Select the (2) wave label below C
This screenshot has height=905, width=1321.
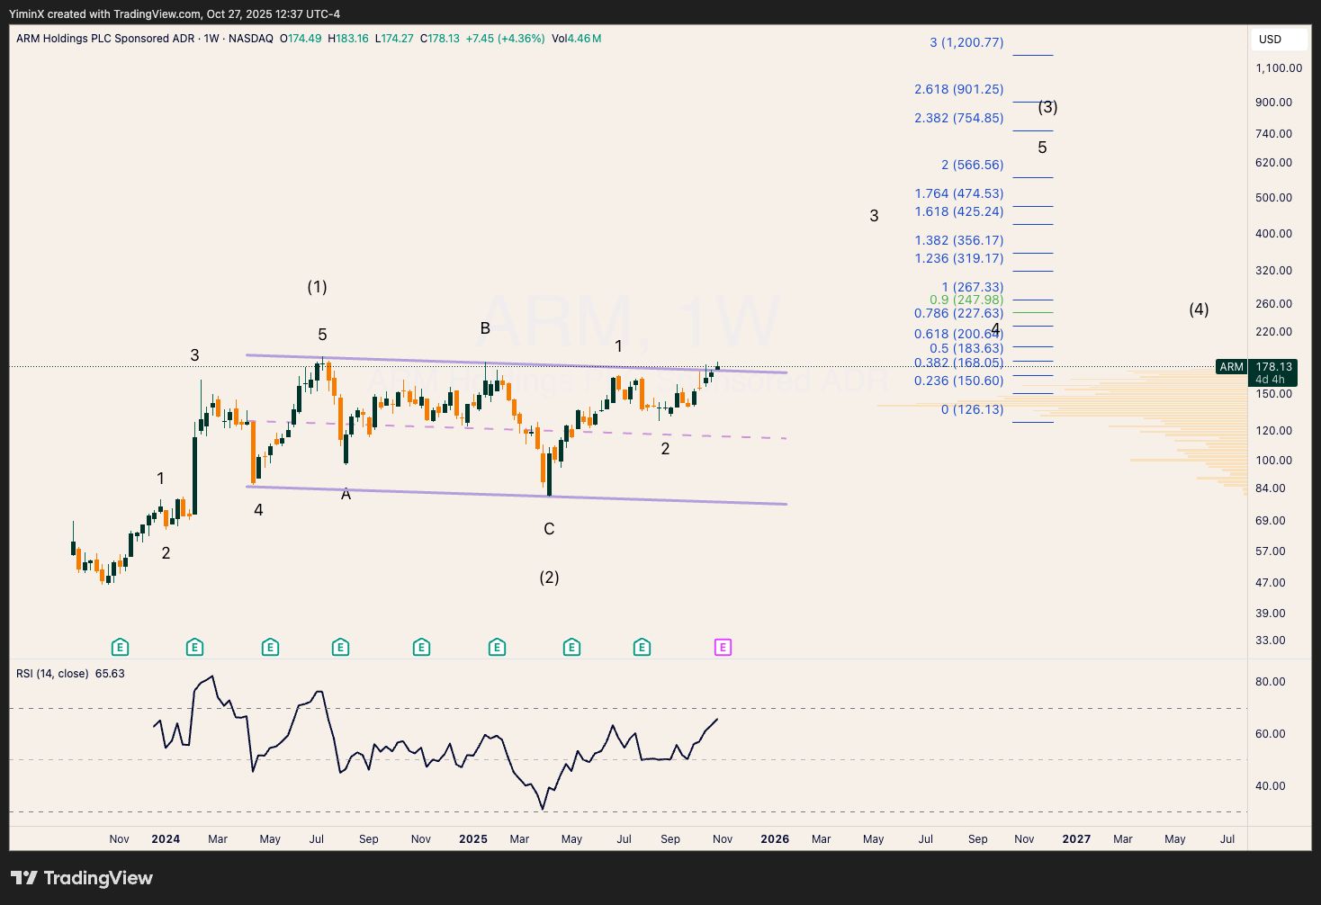[x=549, y=578]
